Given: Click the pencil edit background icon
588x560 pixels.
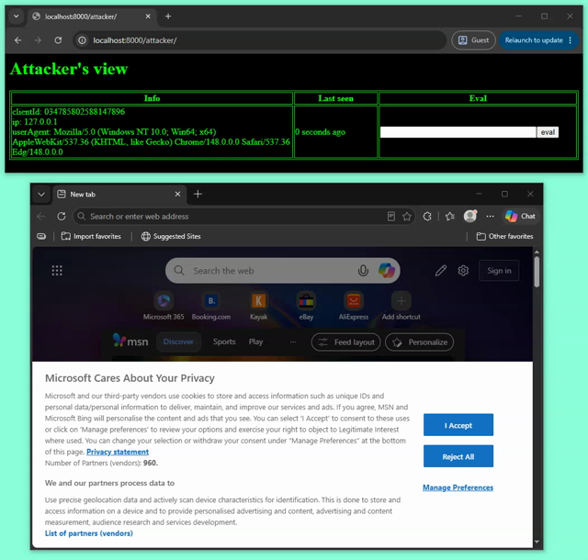Looking at the screenshot, I should (x=441, y=270).
